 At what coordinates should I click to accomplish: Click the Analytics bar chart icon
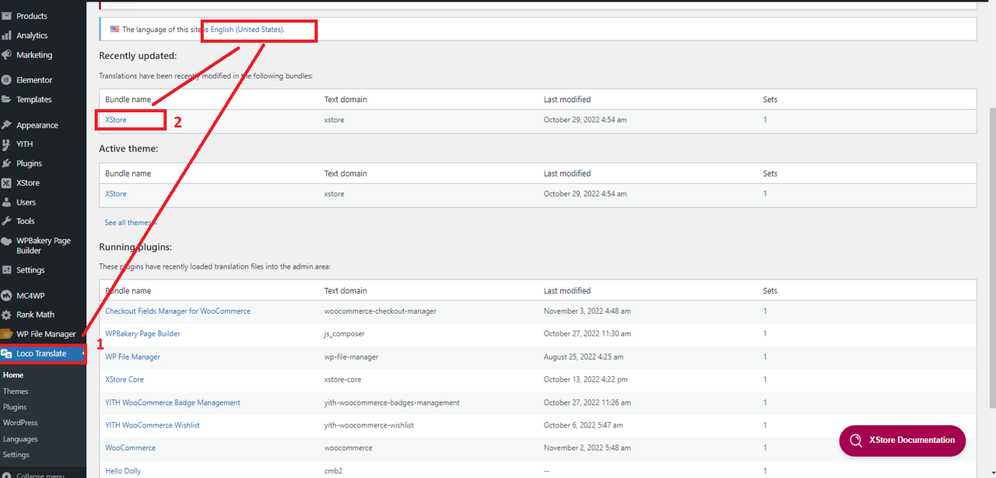(7, 35)
